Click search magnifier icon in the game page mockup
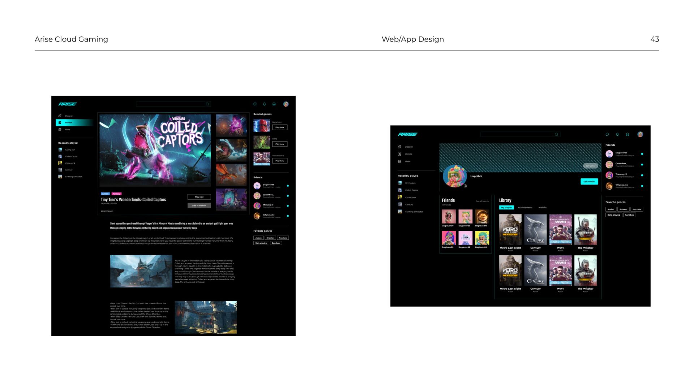The image size is (694, 390). click(207, 104)
